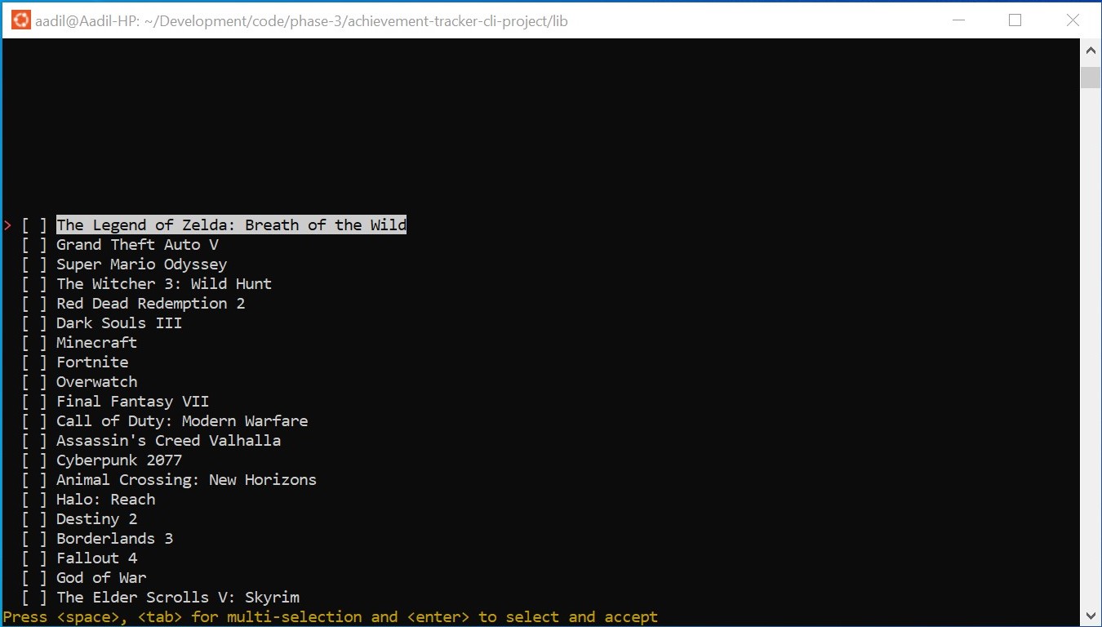
Task: Select the Overwatch entry text
Action: 96,382
